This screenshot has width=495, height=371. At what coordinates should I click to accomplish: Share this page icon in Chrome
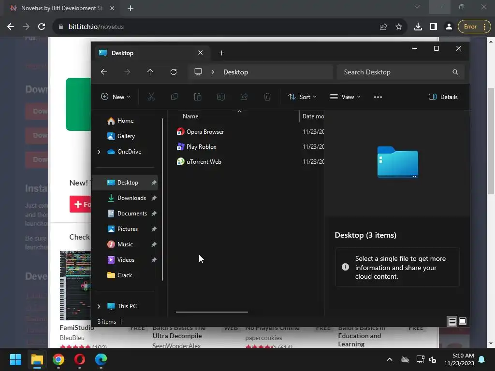click(383, 27)
